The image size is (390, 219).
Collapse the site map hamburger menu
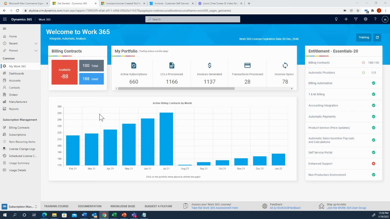(5, 29)
